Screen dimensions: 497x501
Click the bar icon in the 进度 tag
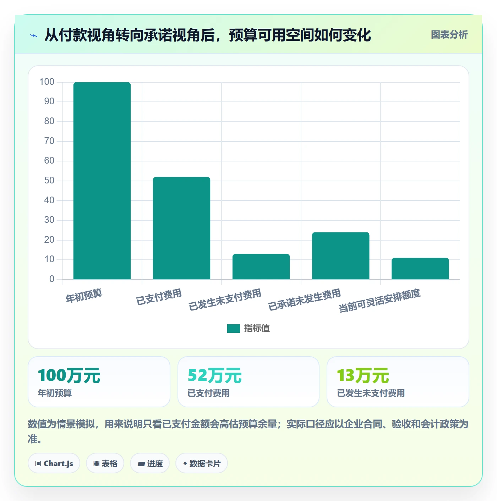click(x=141, y=464)
